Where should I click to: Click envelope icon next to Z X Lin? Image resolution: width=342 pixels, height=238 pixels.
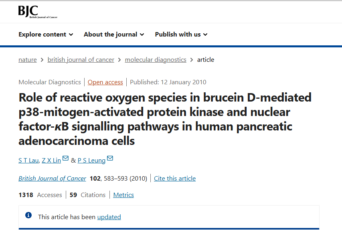point(65,158)
